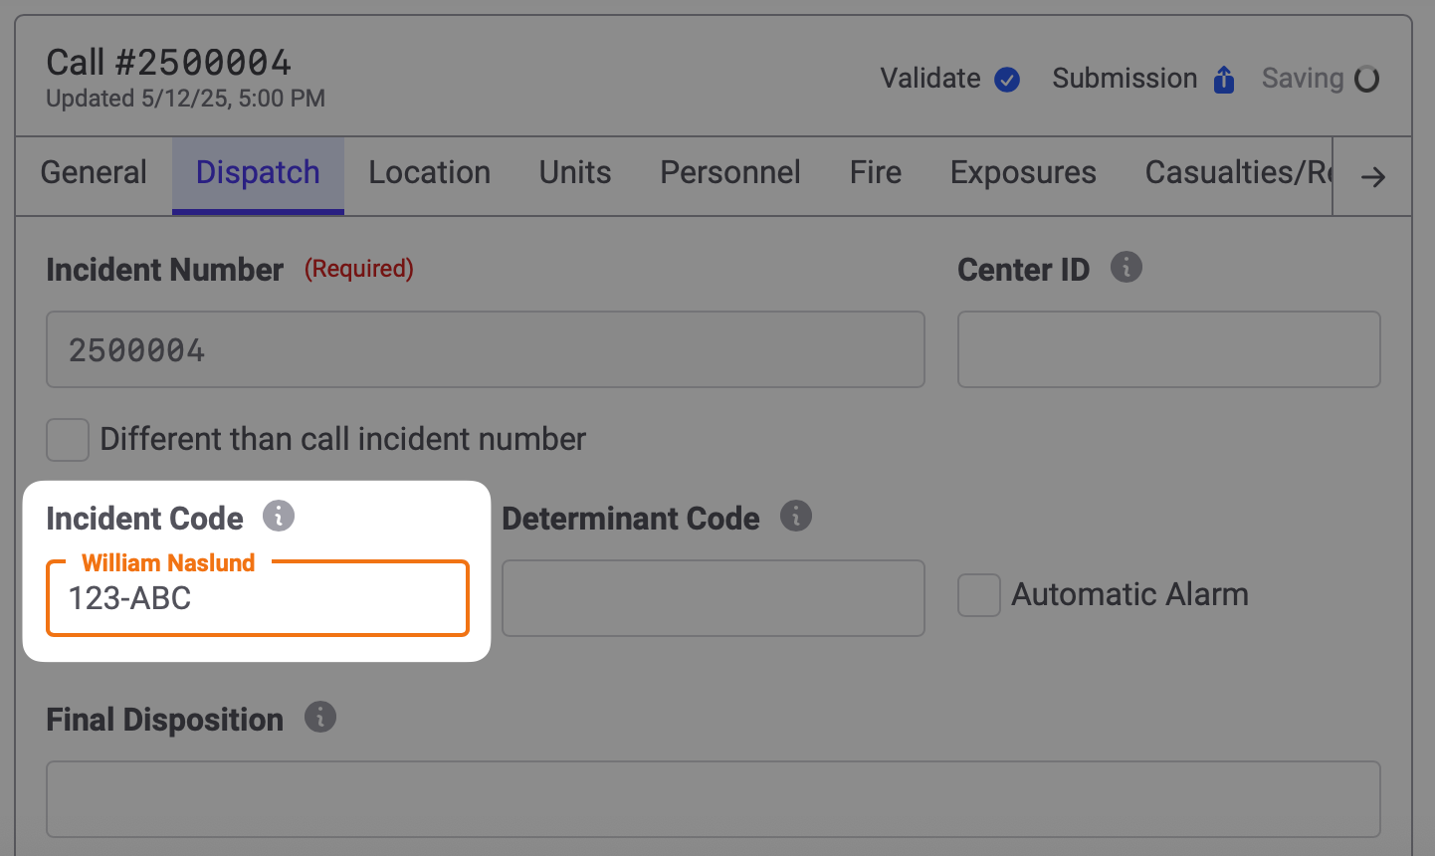1435x856 pixels.
Task: Click the Validate checkmark icon
Action: (x=1007, y=80)
